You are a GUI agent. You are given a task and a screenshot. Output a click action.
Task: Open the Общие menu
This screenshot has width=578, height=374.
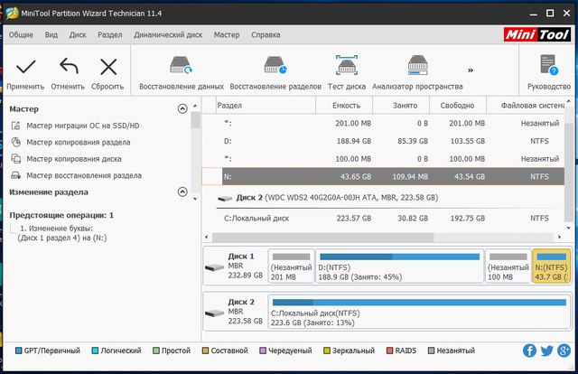21,34
